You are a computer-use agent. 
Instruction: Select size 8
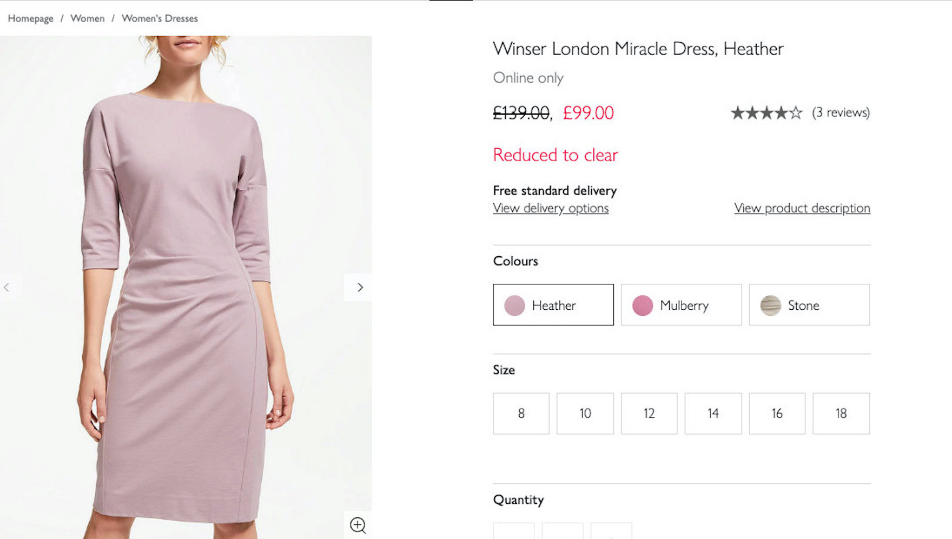tap(521, 414)
